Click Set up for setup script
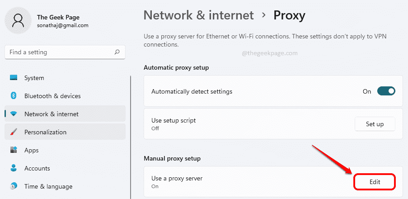 pos(375,123)
